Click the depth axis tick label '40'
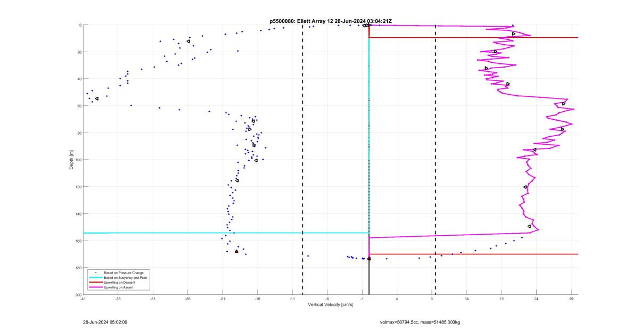 [x=79, y=79]
